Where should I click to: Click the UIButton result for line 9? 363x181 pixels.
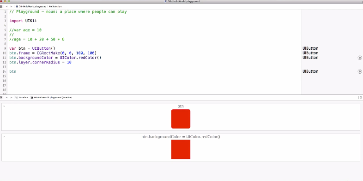(x=310, y=48)
